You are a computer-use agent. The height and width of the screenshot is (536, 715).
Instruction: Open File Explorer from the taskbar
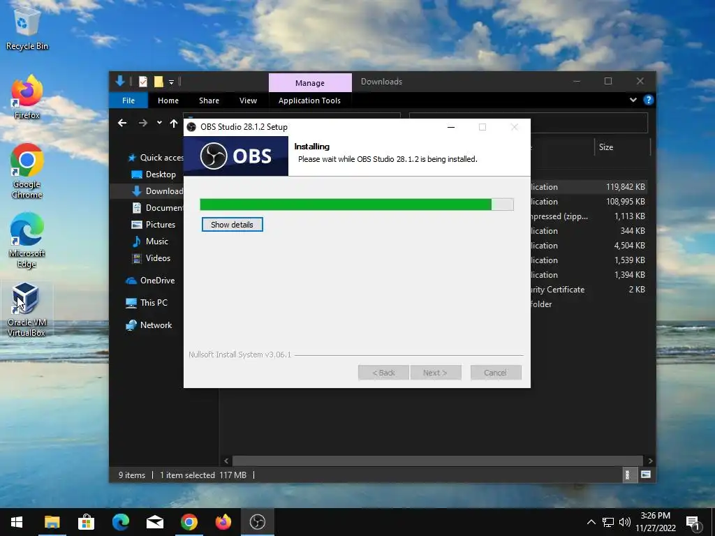(52, 522)
